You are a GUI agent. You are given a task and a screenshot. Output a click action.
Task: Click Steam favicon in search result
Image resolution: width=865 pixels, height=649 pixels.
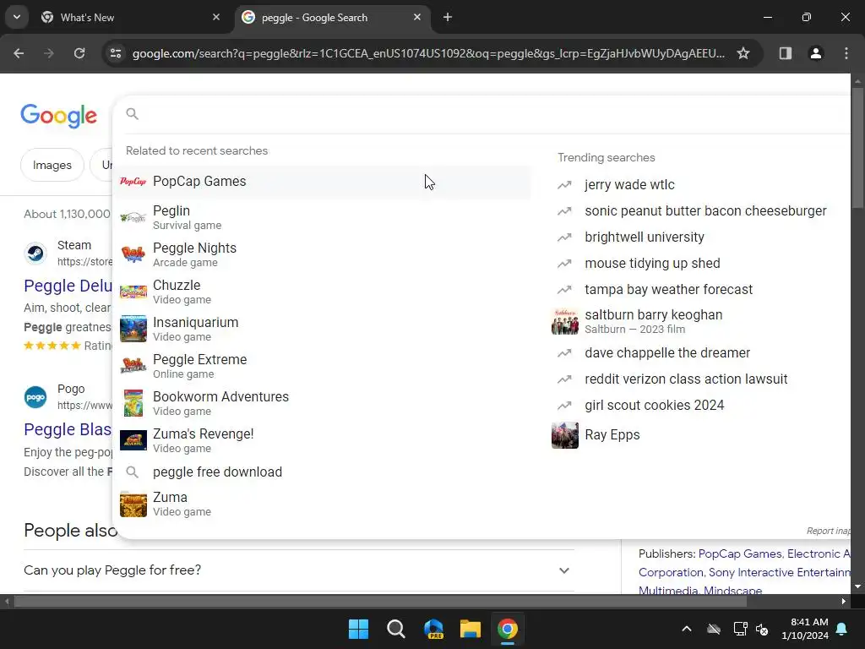(x=35, y=254)
